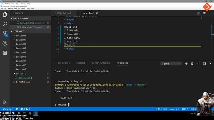
Task: Open the VS Code File menu
Action: pos(2,8)
